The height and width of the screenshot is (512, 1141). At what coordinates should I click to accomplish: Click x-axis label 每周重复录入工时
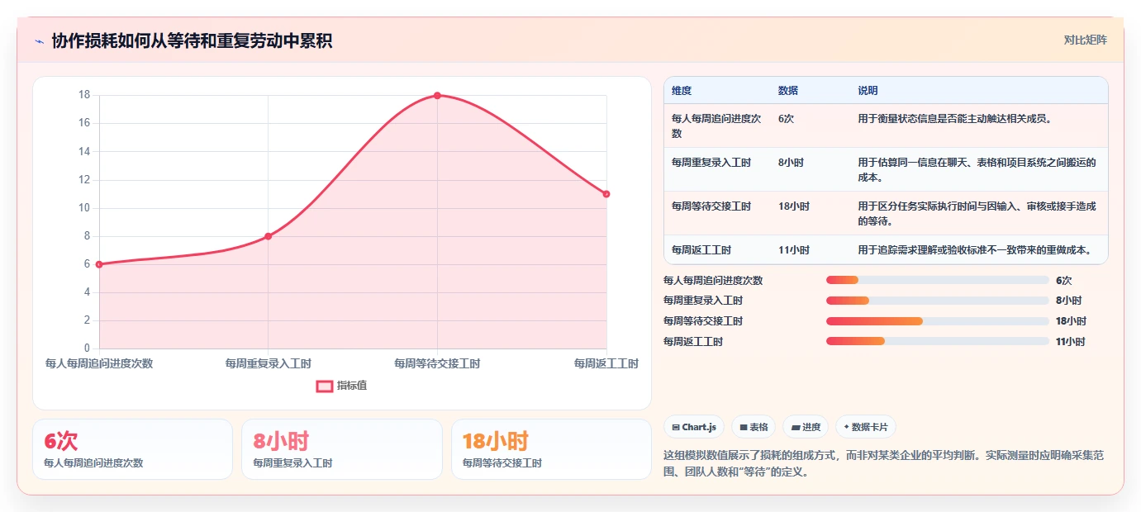268,363
